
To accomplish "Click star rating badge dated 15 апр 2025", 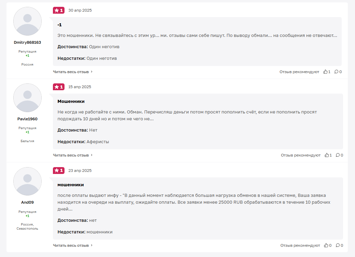I will [x=59, y=87].
